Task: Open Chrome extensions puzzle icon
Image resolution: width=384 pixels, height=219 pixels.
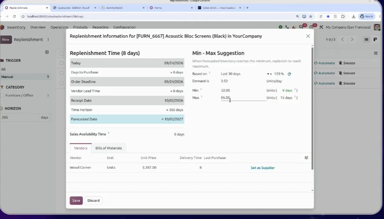Action: point(342,16)
